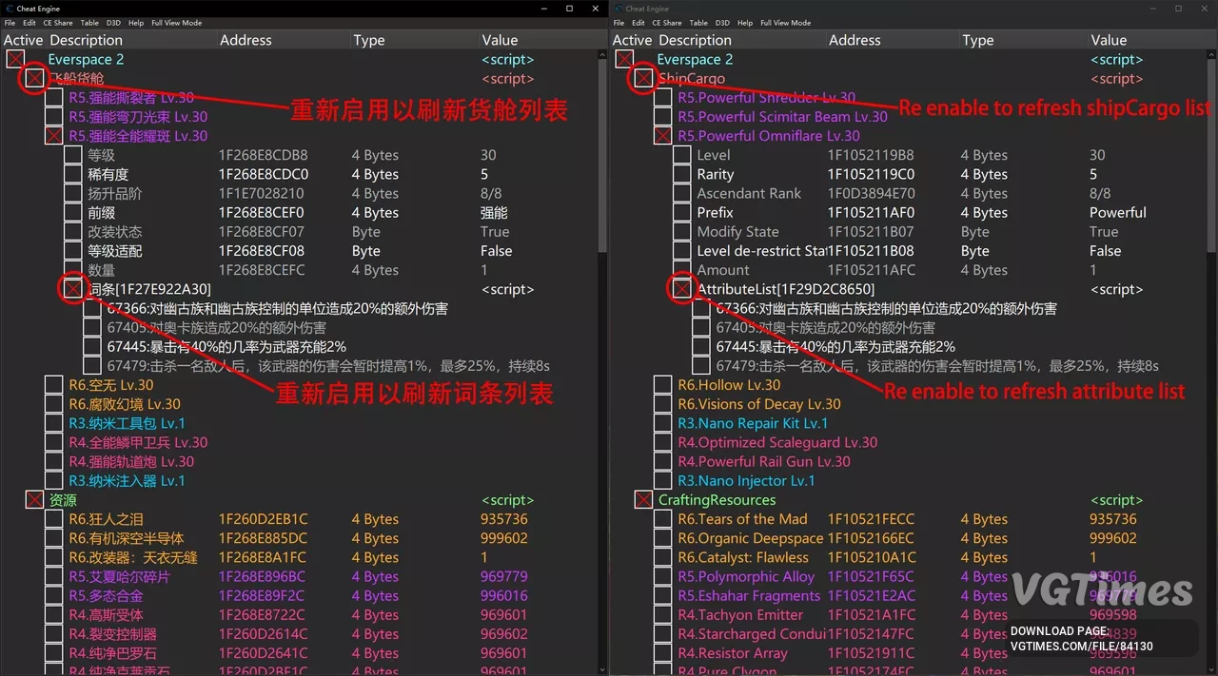This screenshot has width=1218, height=676.
Task: Click the Active column header in the English window
Action: [x=632, y=40]
